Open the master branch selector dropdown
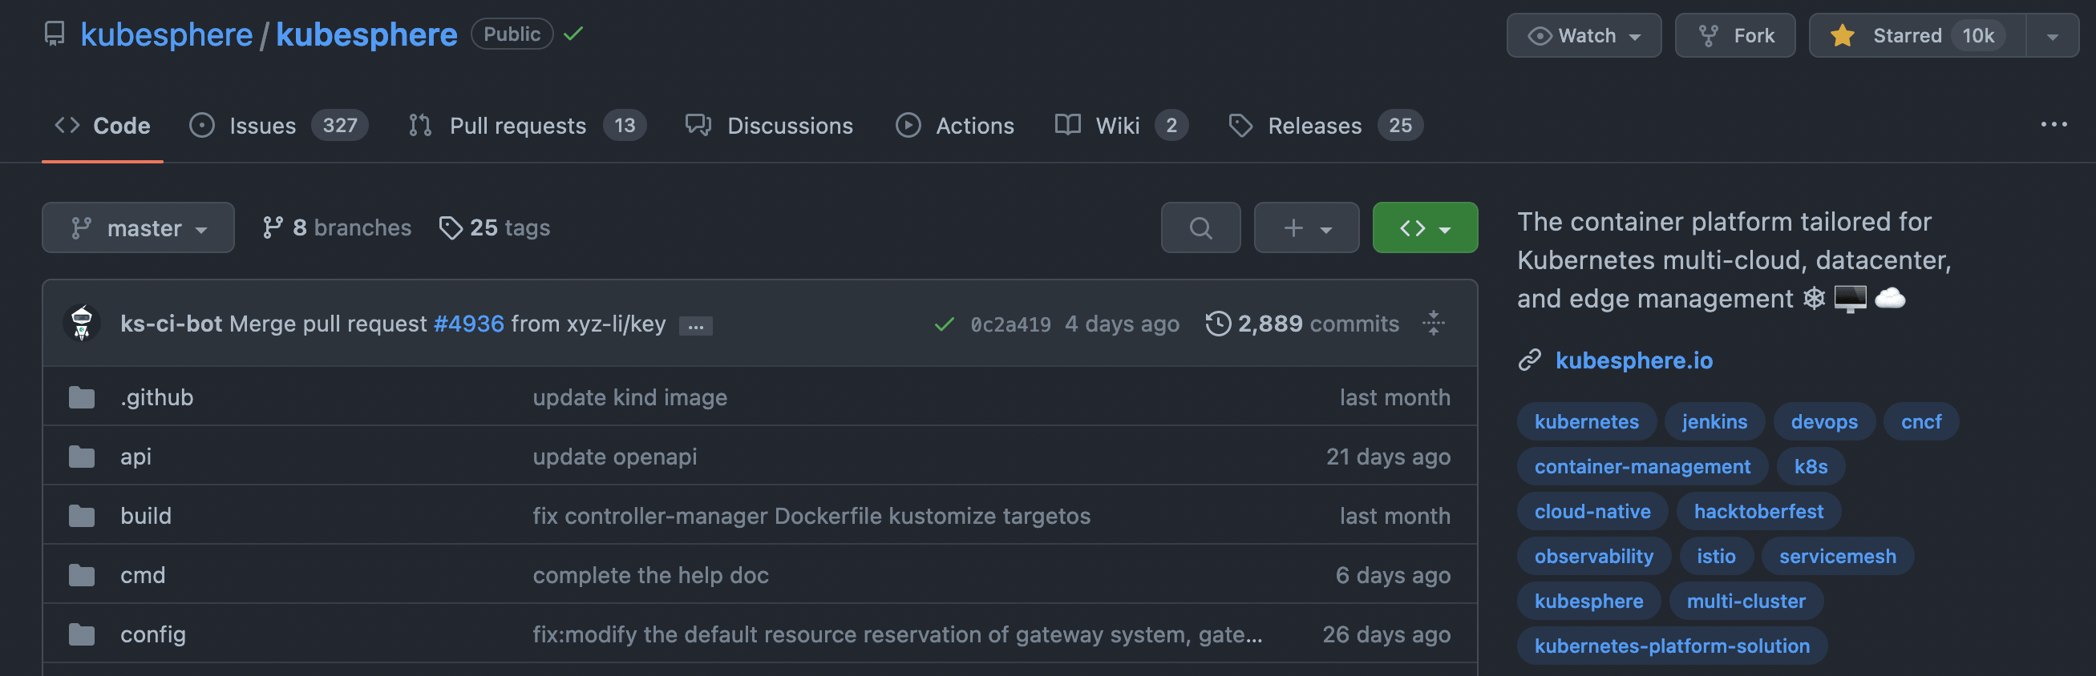The height and width of the screenshot is (676, 2096). [x=139, y=227]
